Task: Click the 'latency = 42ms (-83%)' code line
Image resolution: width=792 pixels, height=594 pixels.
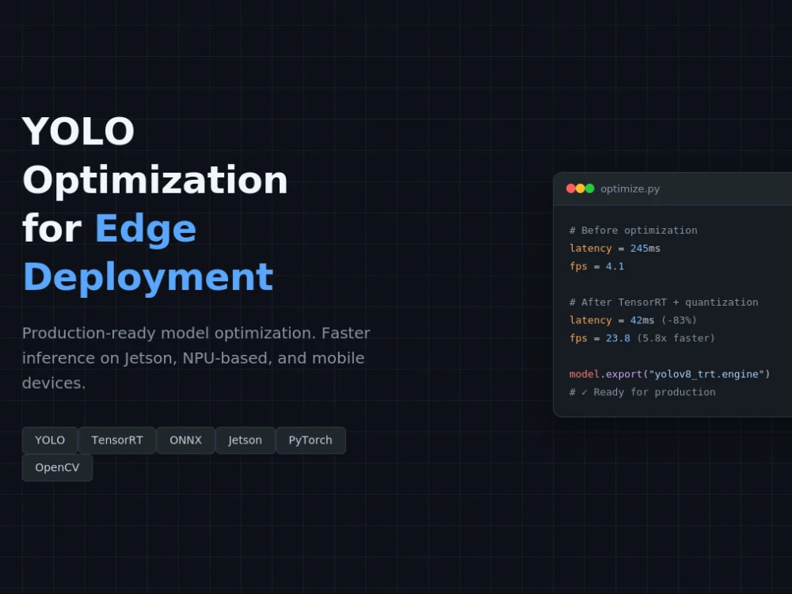Action: tap(633, 320)
